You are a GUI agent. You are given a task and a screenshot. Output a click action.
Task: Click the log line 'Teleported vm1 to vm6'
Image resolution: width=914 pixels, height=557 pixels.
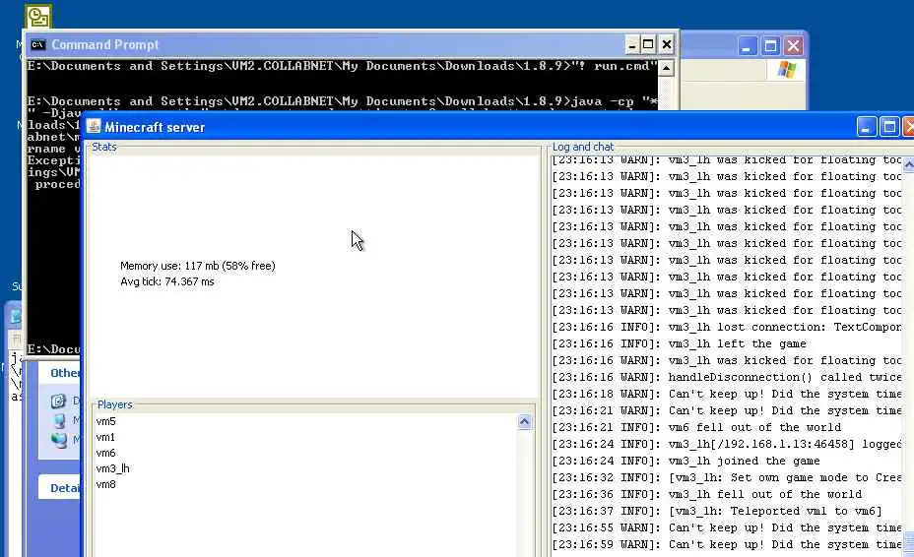pos(717,511)
